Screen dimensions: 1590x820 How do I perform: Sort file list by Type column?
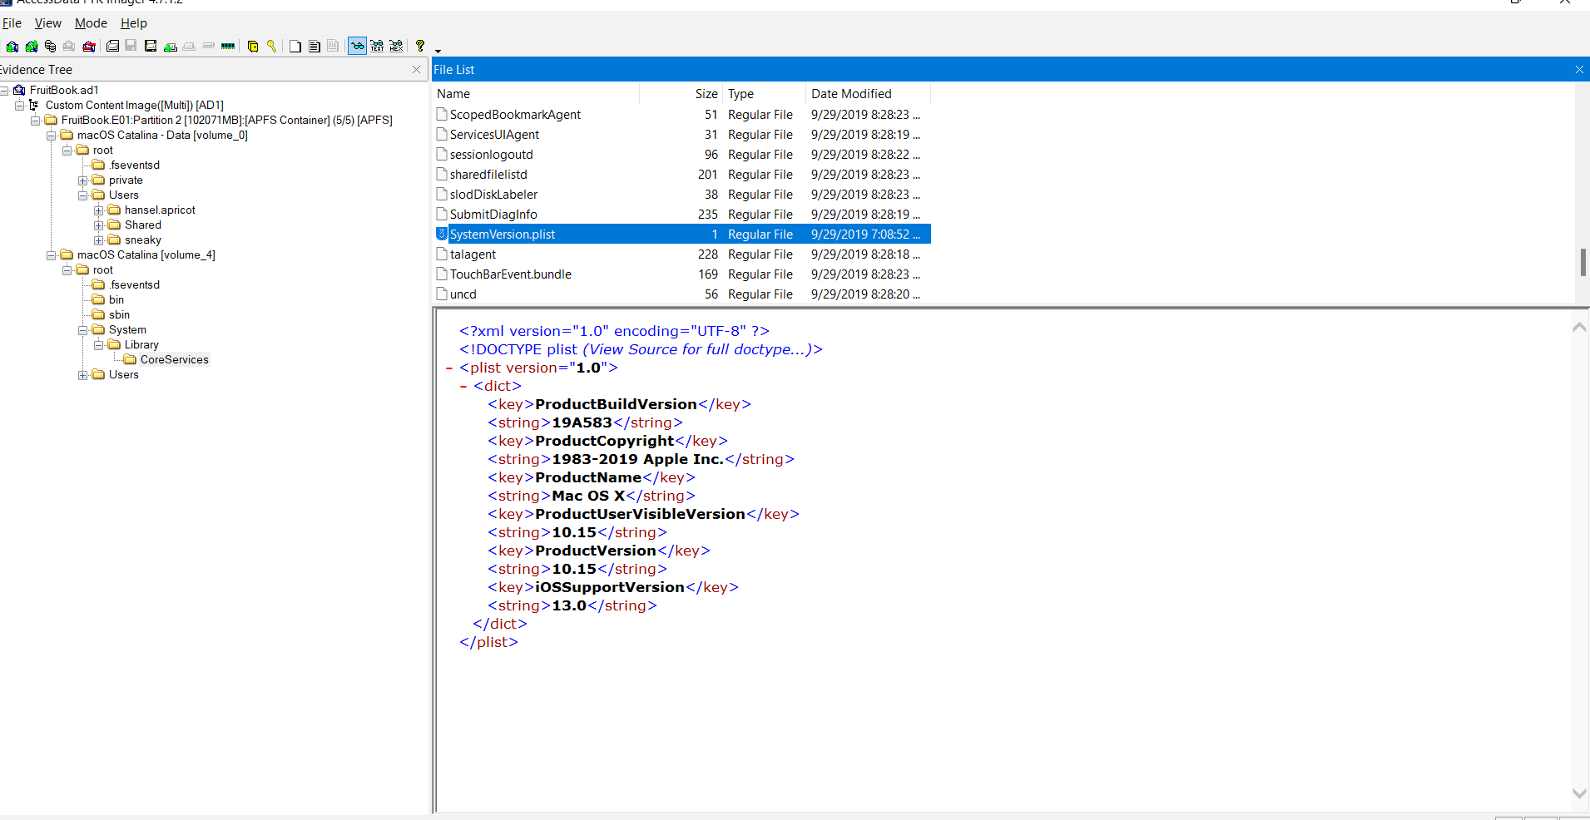[x=764, y=93]
